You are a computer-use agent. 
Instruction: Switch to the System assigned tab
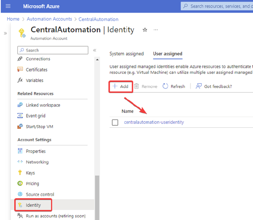(127, 54)
